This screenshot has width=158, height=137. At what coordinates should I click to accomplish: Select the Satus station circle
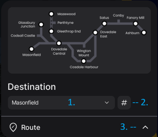tap(104, 23)
